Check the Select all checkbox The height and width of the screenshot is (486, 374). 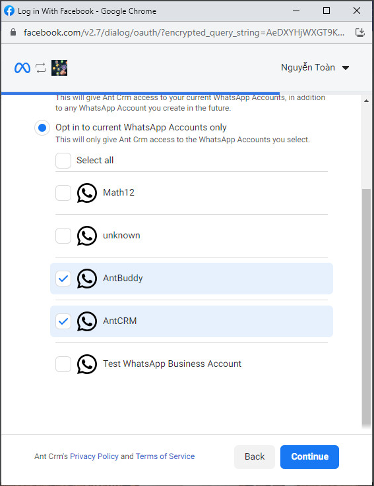pyautogui.click(x=63, y=161)
